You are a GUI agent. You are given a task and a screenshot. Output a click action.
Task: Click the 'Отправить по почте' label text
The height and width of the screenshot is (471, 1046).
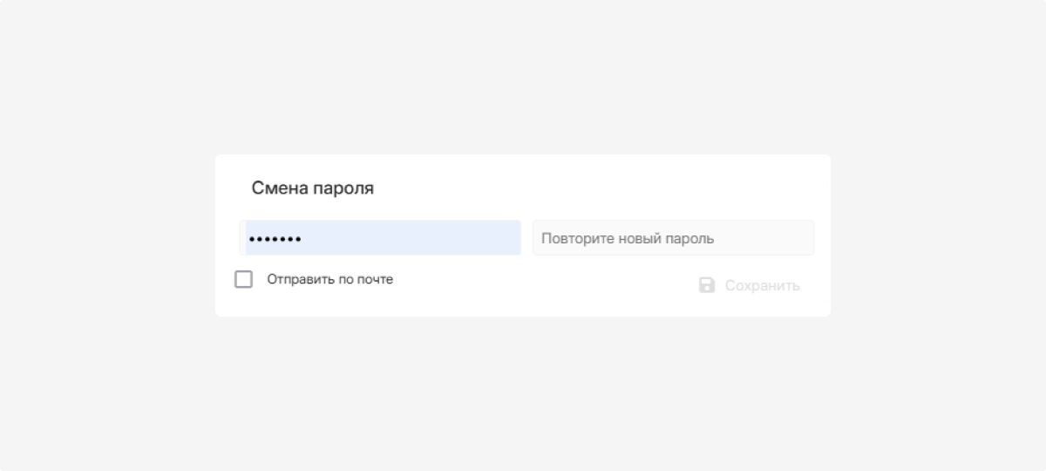click(x=329, y=279)
